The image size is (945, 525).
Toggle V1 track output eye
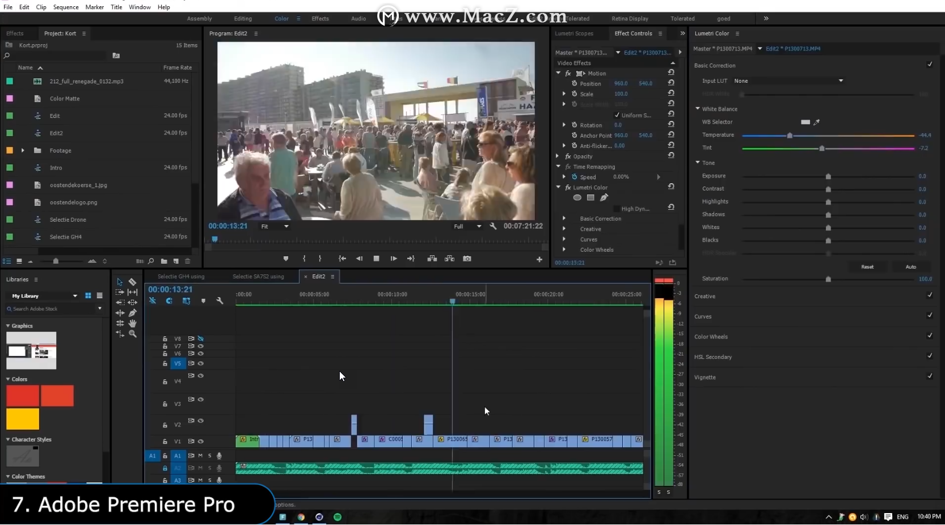(200, 441)
